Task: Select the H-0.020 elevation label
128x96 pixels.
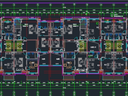Action: pyautogui.click(x=91, y=55)
